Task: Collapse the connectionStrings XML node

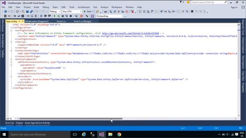Action: (11, 51)
